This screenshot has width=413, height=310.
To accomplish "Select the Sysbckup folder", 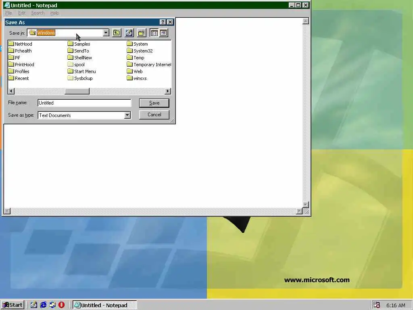I will tap(80, 78).
